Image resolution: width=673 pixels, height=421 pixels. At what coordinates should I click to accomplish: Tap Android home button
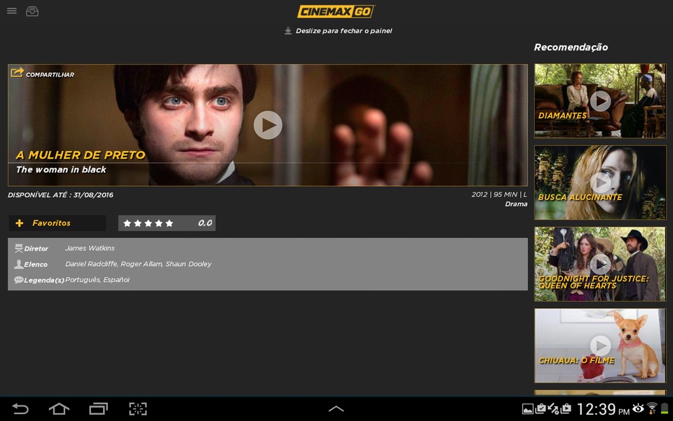(x=59, y=408)
